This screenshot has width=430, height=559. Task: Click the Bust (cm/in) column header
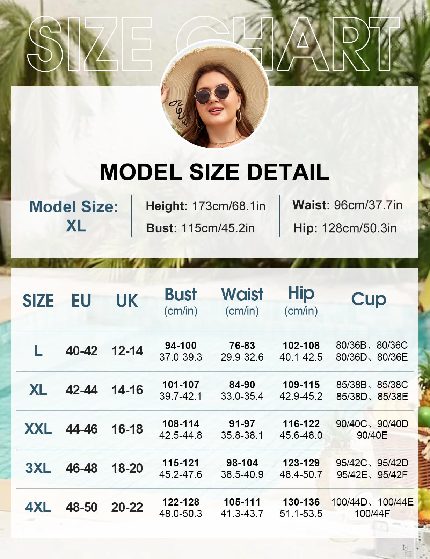181,301
